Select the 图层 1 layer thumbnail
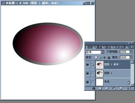 (x=100, y=73)
